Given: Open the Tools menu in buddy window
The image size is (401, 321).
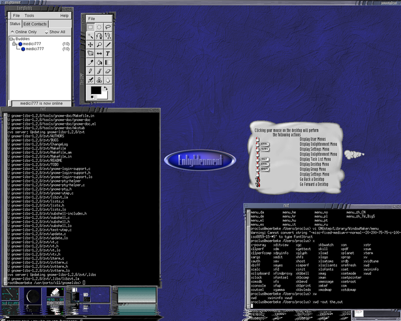Looking at the screenshot, I should [x=29, y=15].
